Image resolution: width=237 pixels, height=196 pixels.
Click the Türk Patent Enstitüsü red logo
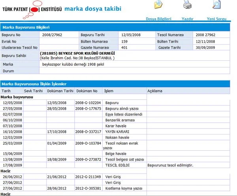coord(34,9)
